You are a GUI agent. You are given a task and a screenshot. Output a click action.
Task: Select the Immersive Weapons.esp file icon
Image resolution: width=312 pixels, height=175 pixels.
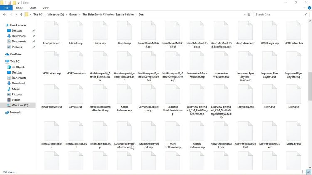(x=221, y=61)
